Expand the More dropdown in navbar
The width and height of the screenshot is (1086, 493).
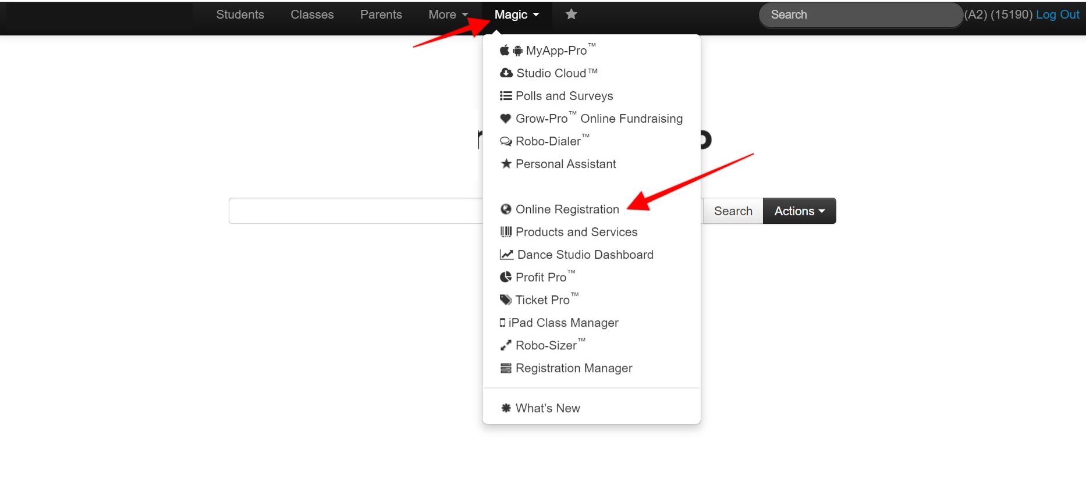pyautogui.click(x=448, y=15)
